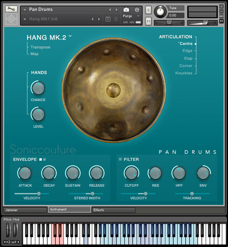
Task: Toggle the Solo S button
Action: coord(148,10)
